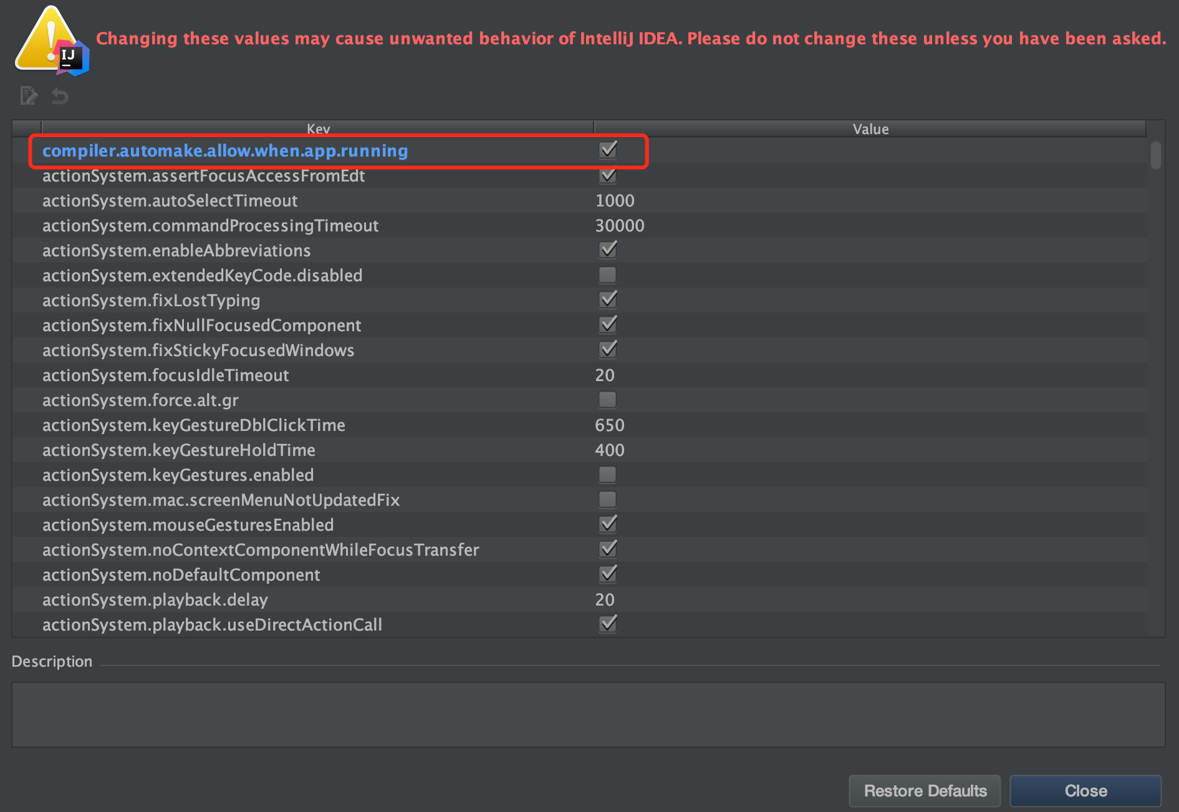The height and width of the screenshot is (812, 1179).
Task: Select the actionSystem.fixLostTyping key
Action: tap(151, 301)
